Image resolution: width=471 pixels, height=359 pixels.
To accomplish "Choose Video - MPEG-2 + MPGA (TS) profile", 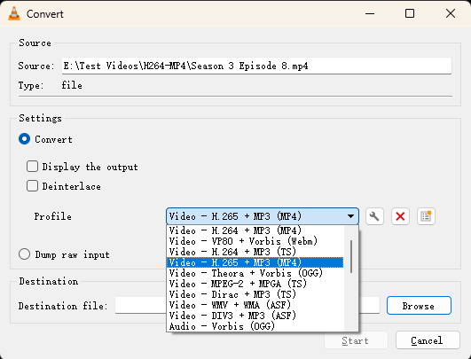I will click(255, 284).
